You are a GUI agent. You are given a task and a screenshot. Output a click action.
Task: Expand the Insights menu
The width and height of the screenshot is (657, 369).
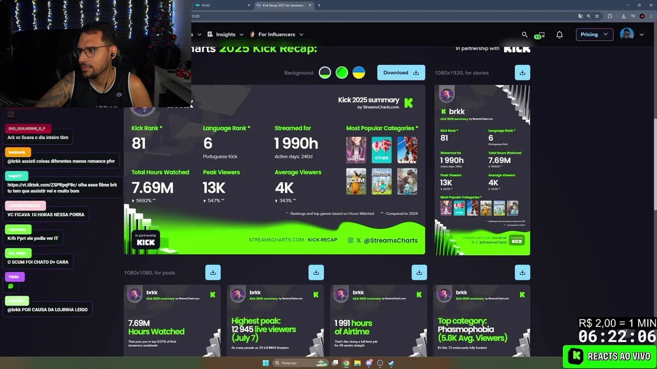(x=225, y=34)
